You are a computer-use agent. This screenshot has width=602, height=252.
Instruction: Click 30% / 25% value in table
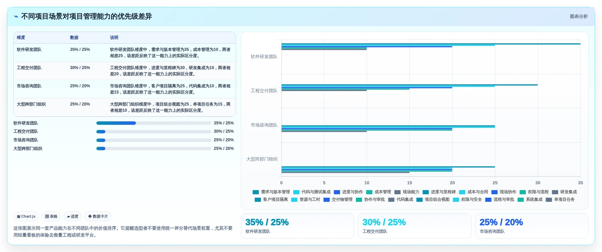[80, 68]
